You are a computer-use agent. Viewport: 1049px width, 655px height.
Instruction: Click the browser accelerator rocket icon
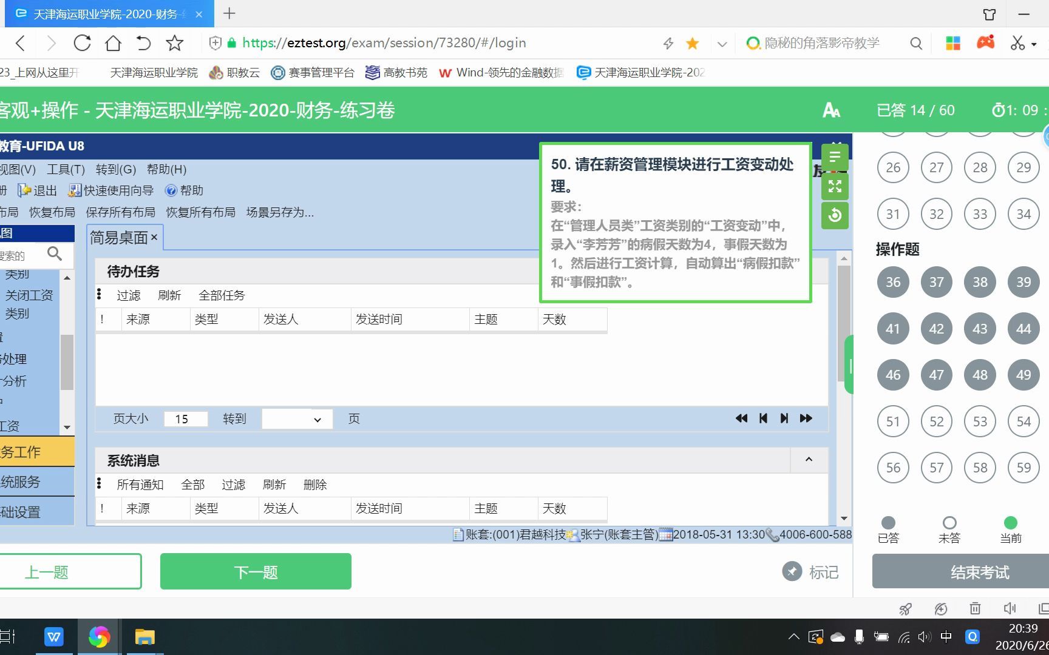905,609
